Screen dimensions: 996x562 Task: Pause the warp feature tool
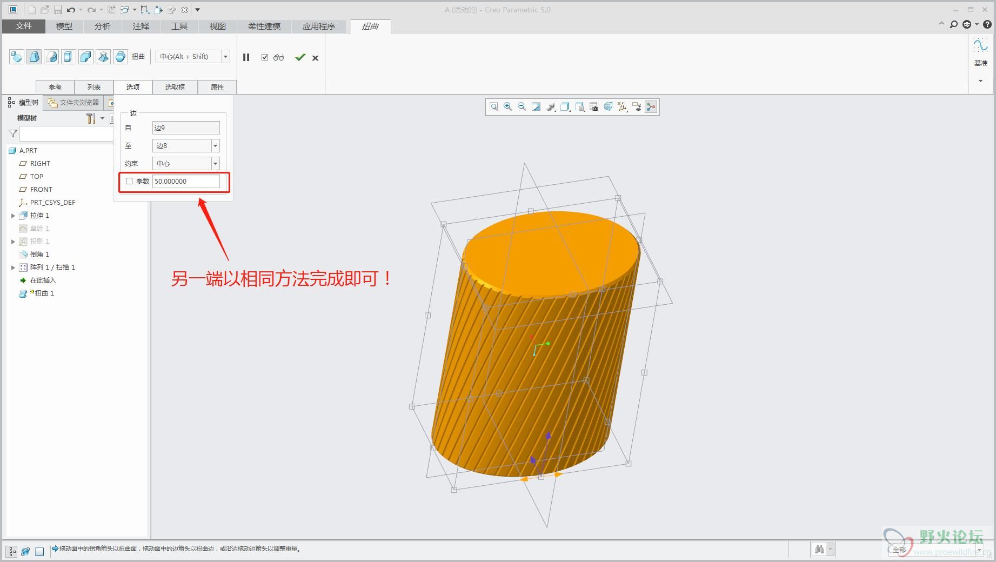pyautogui.click(x=246, y=57)
